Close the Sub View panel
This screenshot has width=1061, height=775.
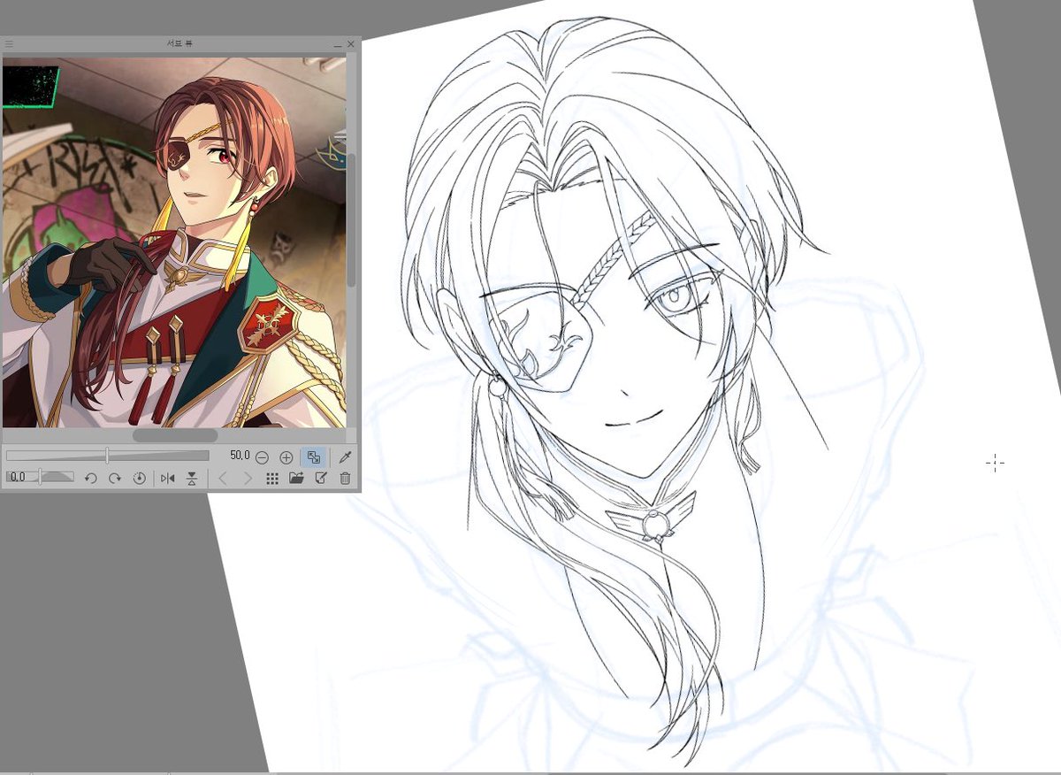click(x=351, y=43)
